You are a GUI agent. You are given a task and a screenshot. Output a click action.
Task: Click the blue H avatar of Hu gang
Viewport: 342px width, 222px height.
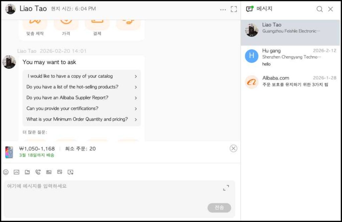[x=251, y=56]
